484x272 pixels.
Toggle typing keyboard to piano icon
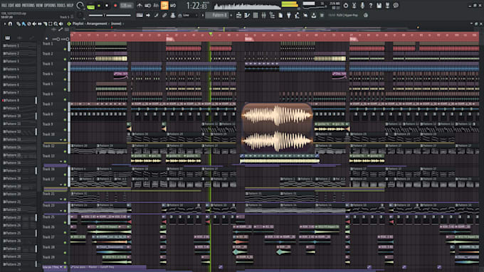coord(140,15)
